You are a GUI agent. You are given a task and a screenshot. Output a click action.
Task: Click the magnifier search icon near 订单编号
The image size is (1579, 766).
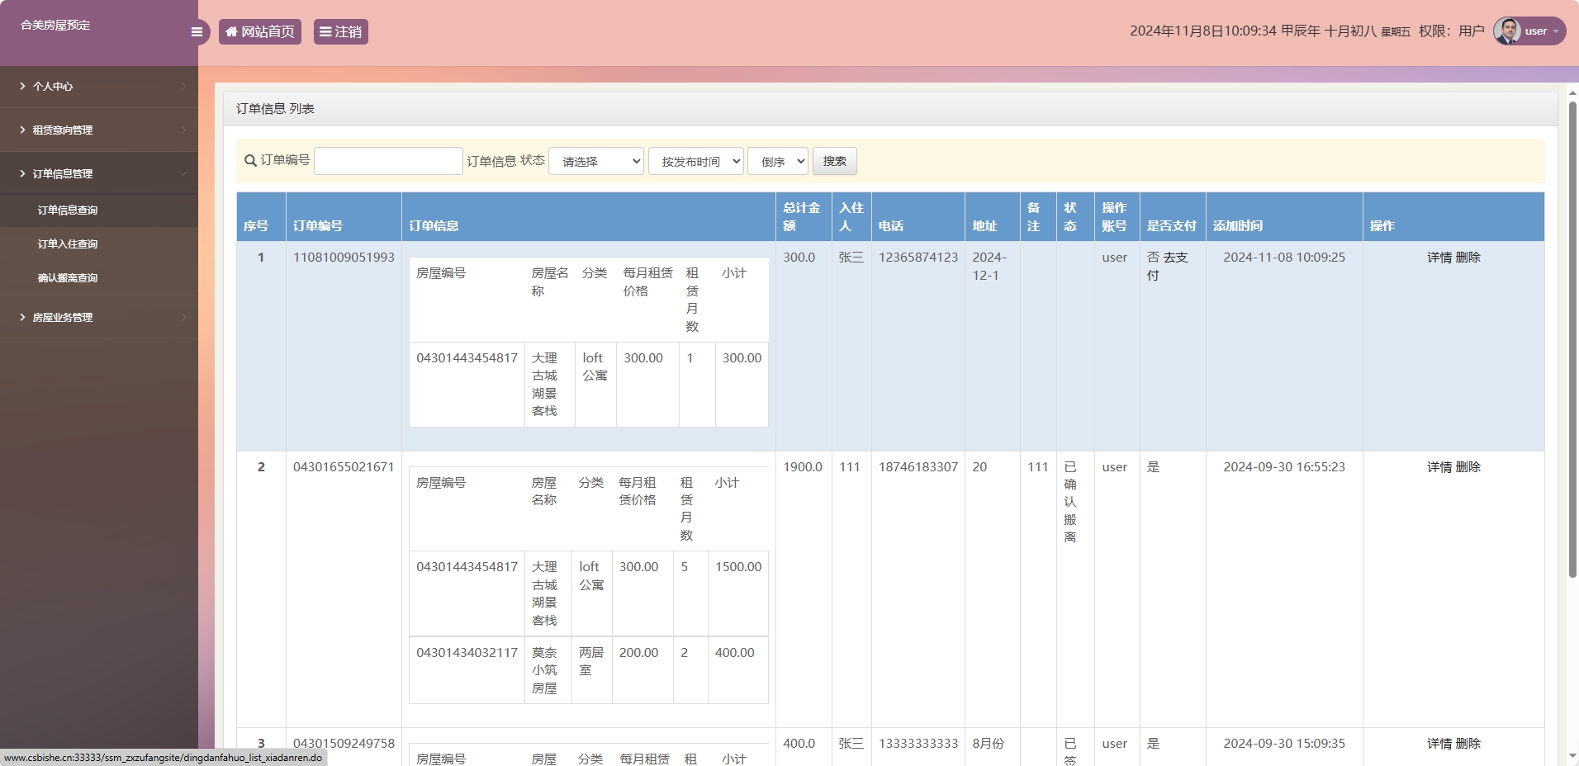pos(249,161)
